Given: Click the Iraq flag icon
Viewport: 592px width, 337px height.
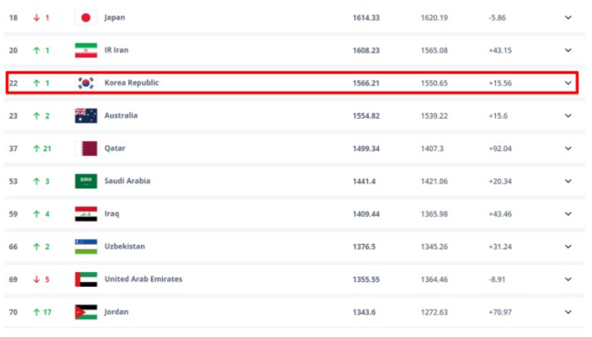Looking at the screenshot, I should click(86, 214).
